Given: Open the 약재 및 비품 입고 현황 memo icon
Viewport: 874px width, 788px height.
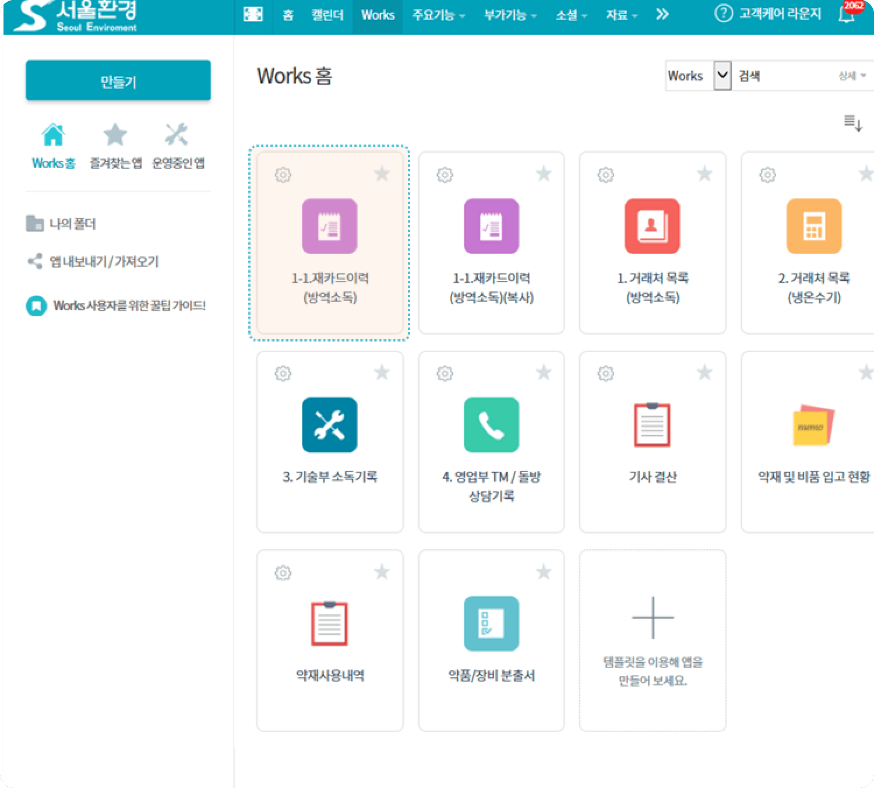Looking at the screenshot, I should [x=814, y=425].
